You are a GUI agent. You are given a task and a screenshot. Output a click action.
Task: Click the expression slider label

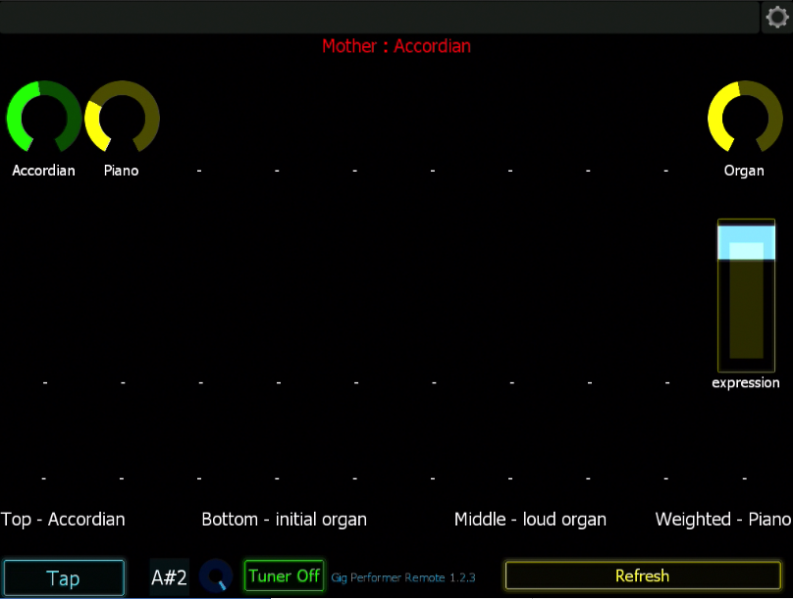pos(746,383)
